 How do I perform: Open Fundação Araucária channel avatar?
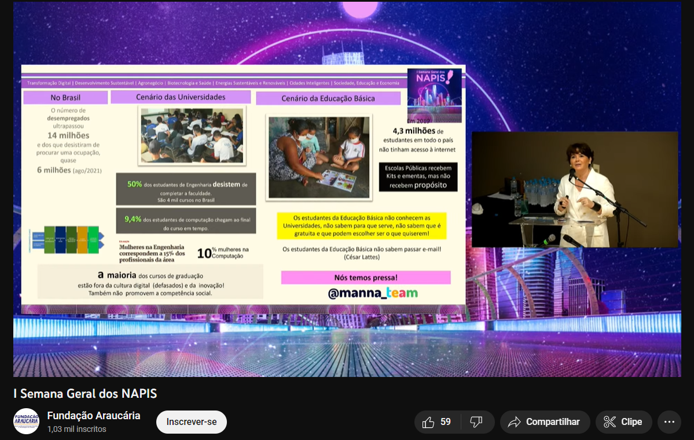26,421
